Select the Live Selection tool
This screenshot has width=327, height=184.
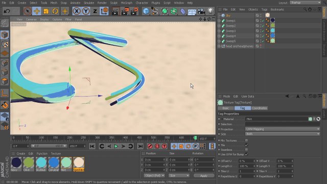[x=27, y=11]
